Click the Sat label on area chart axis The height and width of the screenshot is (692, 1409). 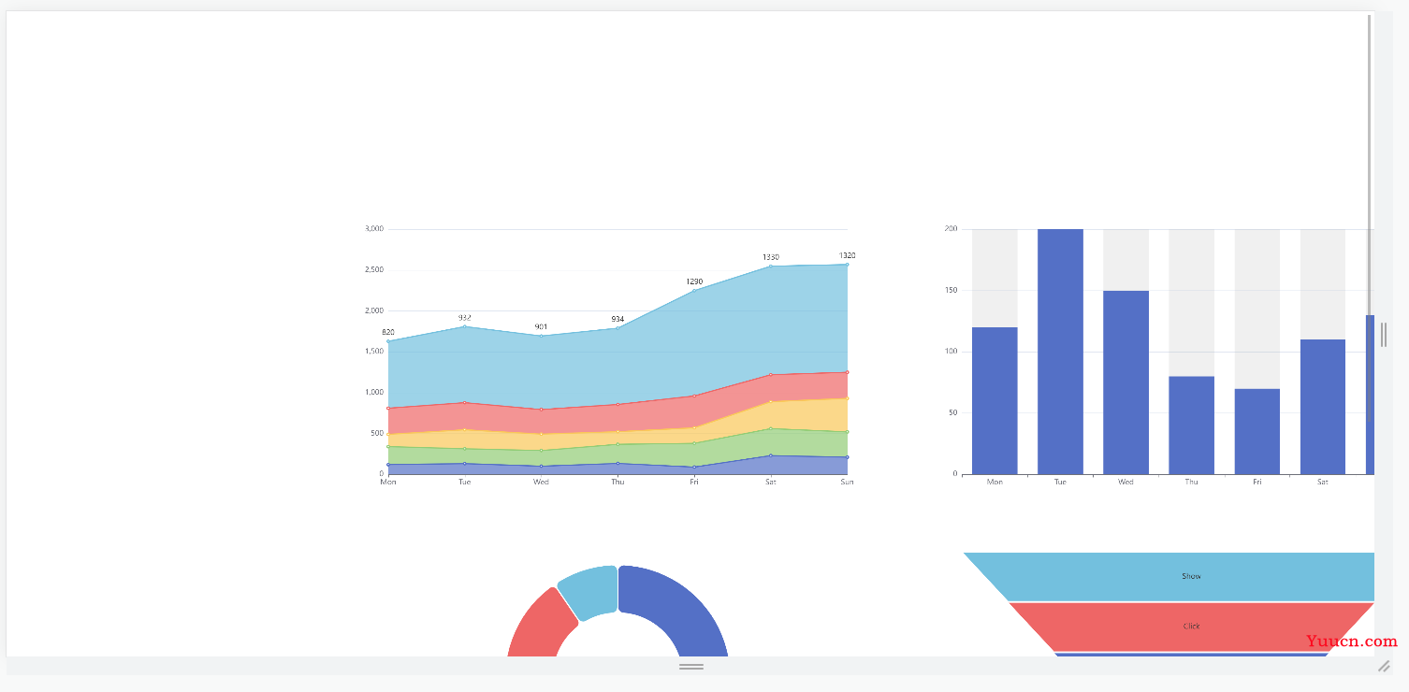[x=771, y=483]
